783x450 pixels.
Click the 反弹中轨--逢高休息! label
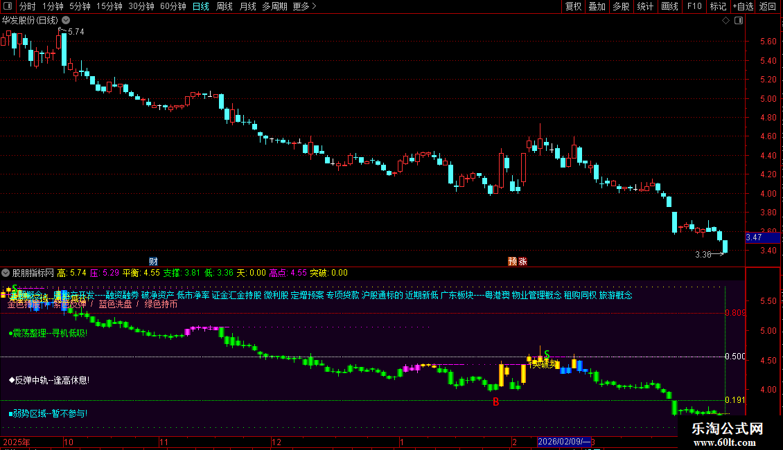pyautogui.click(x=49, y=380)
